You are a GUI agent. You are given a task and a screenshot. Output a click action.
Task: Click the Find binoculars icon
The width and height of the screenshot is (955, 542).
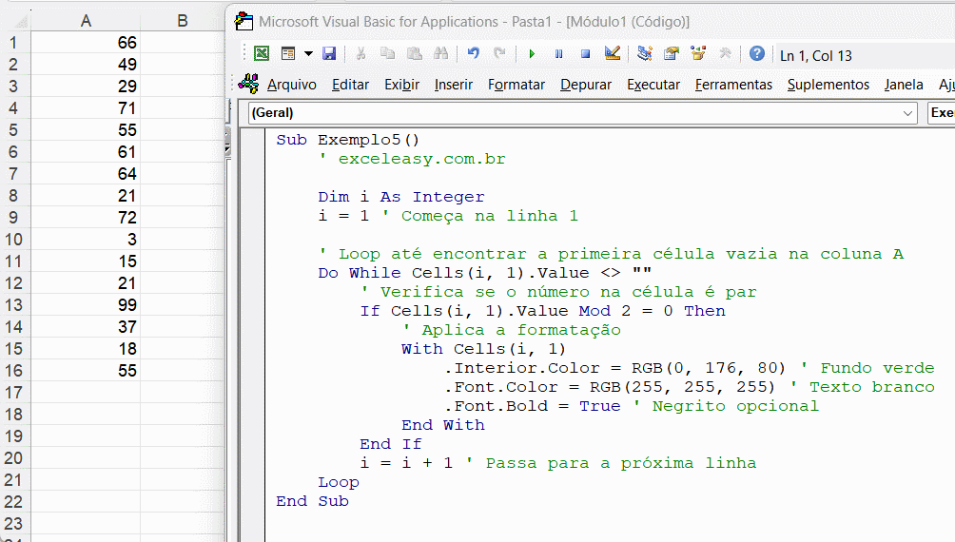440,54
